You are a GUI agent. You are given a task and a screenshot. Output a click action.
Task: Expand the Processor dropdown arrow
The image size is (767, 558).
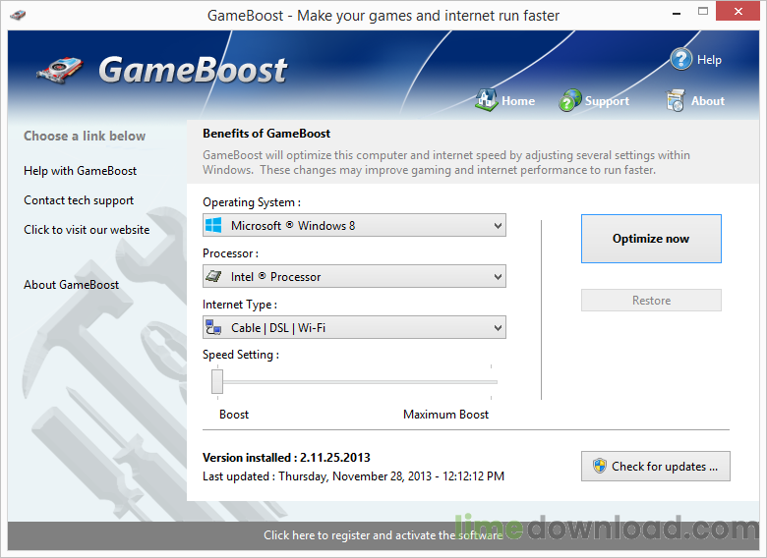498,277
